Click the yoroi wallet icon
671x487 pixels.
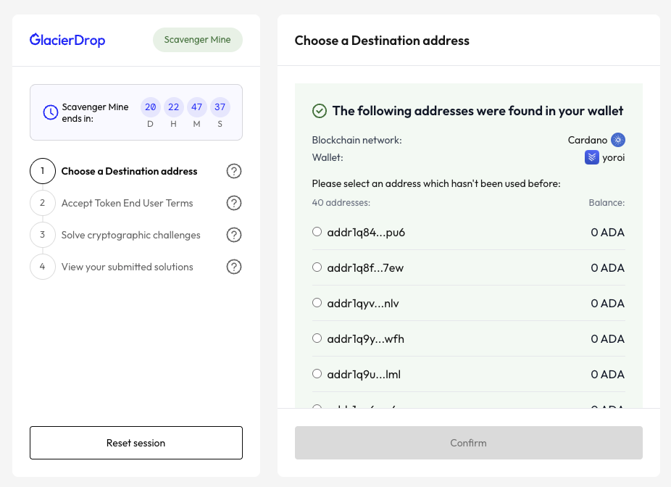click(591, 157)
